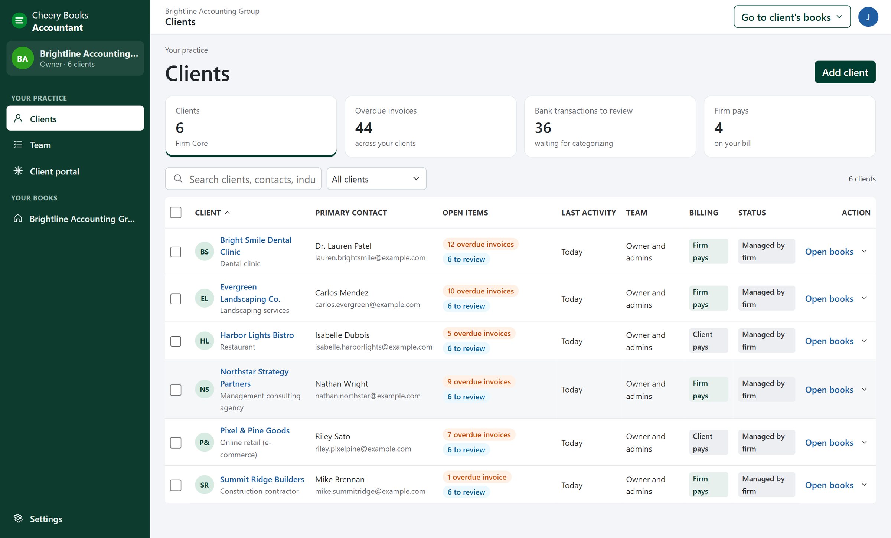
Task: Expand action chevron for Summit Ridge Builders
Action: 864,485
